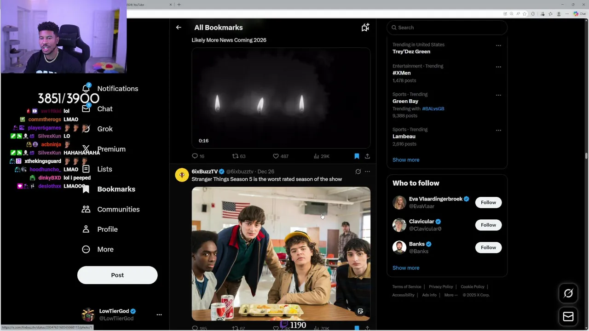View analytics of the 29K views post

(x=321, y=156)
